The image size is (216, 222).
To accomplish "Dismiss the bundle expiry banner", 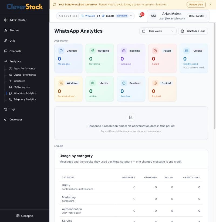I will [210, 5].
